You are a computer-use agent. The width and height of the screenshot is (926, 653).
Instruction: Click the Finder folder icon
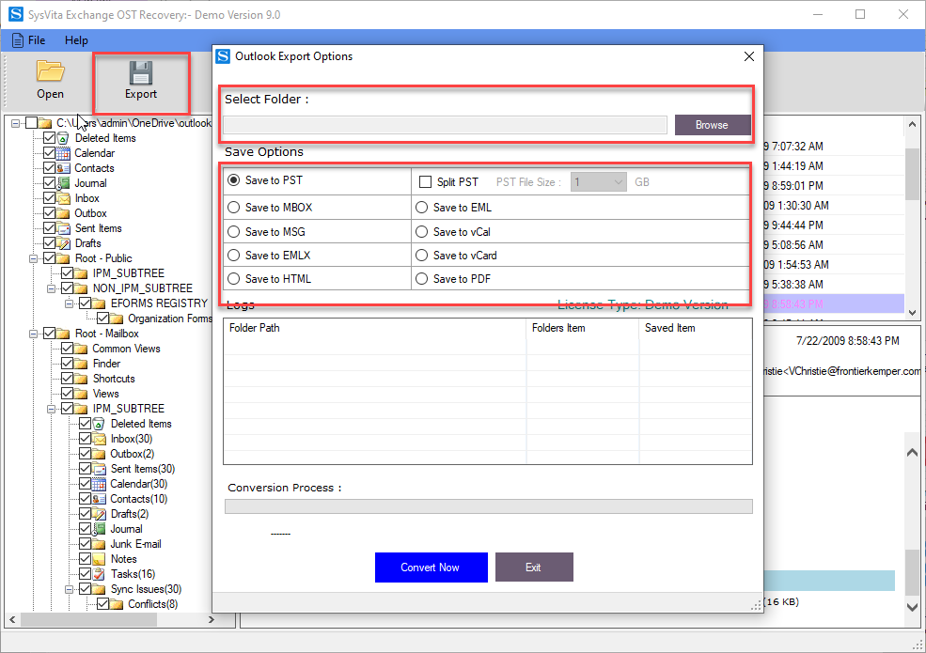coord(81,364)
